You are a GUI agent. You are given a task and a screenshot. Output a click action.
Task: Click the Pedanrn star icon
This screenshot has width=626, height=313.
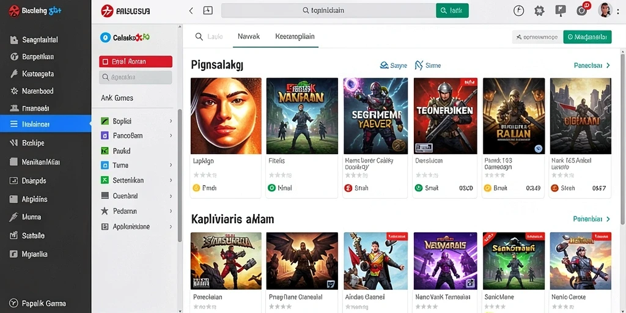click(x=105, y=211)
